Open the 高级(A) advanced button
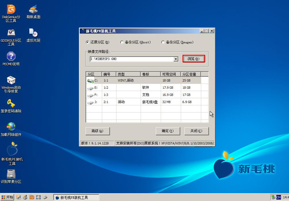 click(x=98, y=131)
